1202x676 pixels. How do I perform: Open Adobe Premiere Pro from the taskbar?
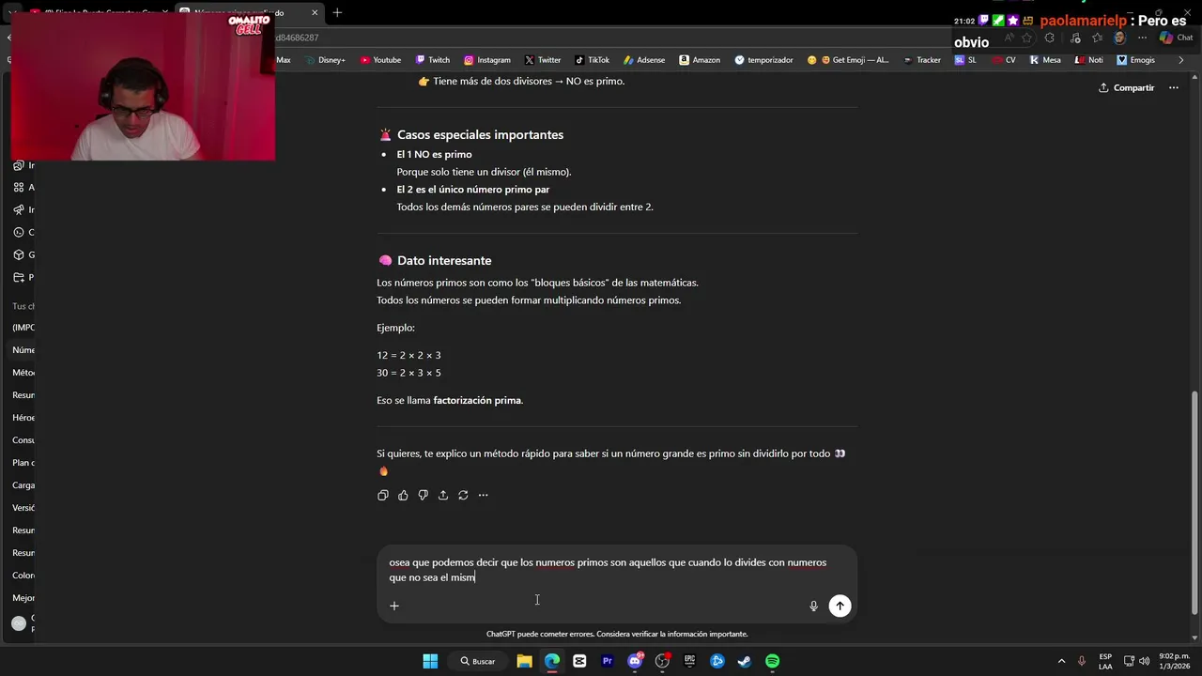607,661
